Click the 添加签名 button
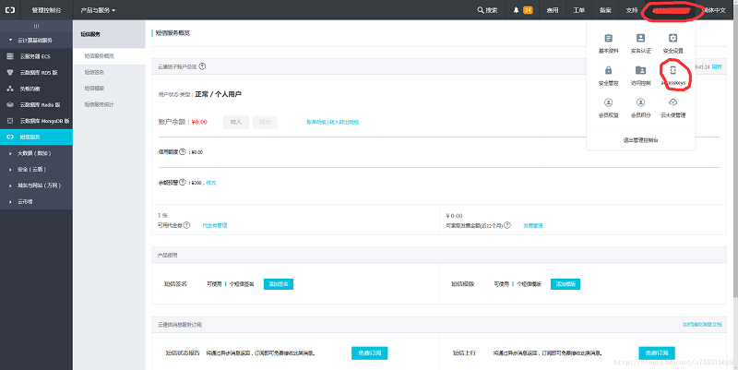 [x=278, y=284]
